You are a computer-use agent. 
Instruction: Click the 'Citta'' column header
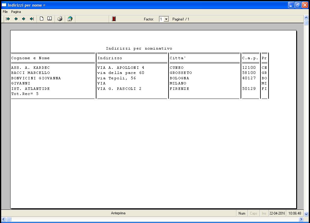coord(178,58)
